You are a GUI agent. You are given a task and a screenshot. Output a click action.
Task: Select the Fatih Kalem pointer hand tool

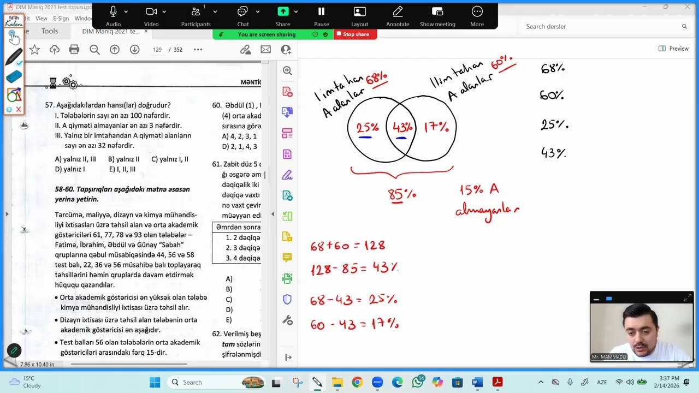point(13,37)
